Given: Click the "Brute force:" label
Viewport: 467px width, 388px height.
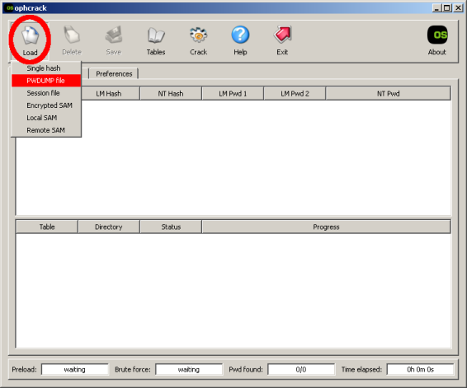Looking at the screenshot, I should pos(133,370).
